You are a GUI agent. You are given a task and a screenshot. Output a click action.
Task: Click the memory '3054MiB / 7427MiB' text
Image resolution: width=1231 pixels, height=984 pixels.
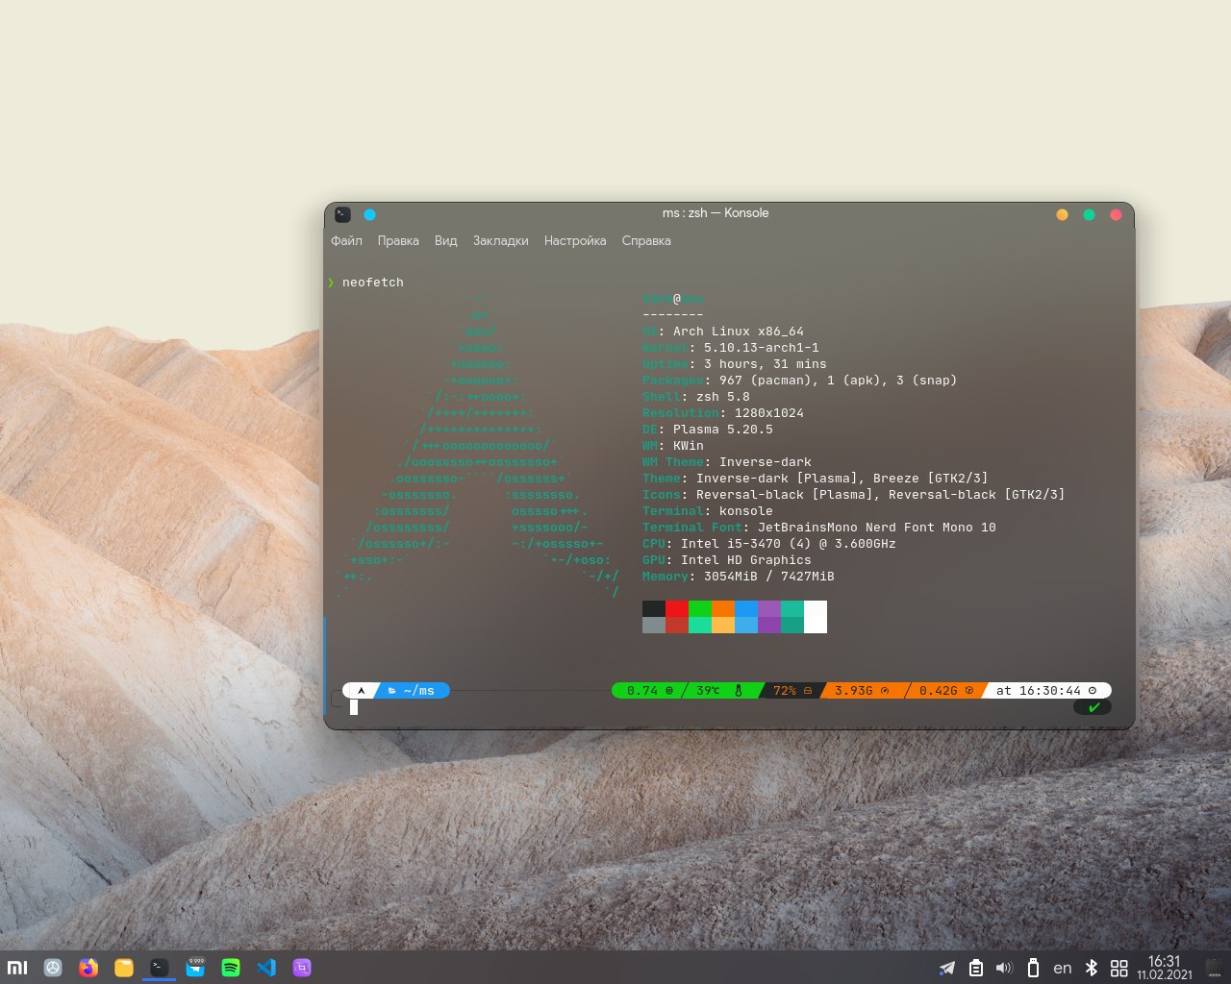[769, 577]
